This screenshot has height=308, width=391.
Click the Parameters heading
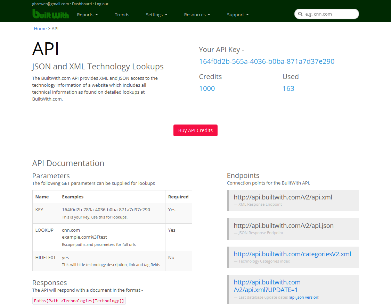tap(51, 176)
